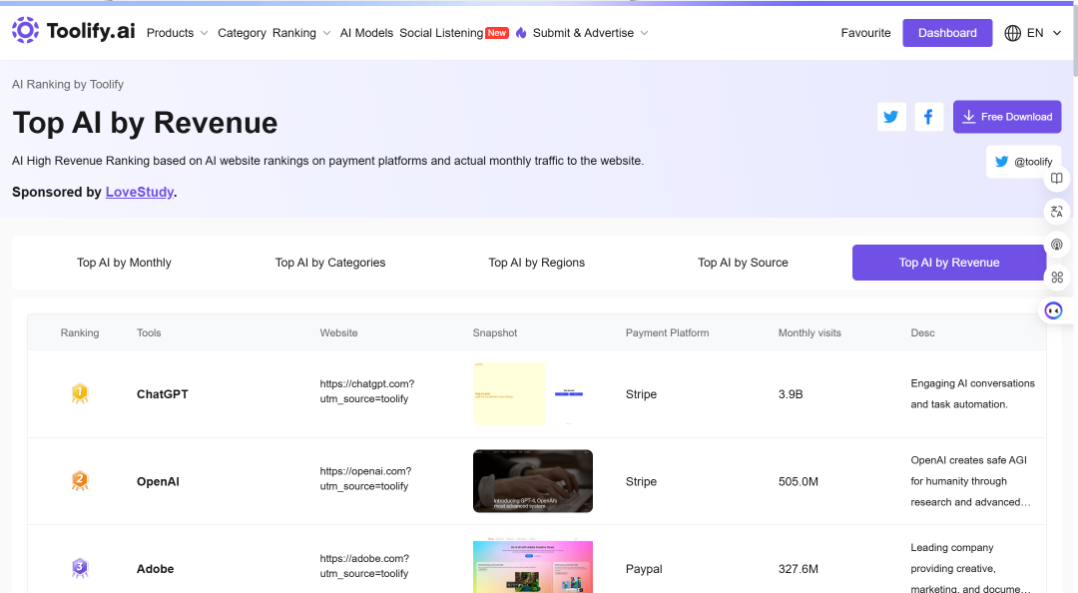The image size is (1078, 593).
Task: Switch to Top AI by Regions tab
Action: (x=536, y=263)
